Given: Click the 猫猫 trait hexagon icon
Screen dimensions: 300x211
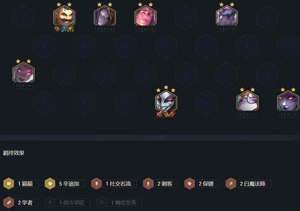Looking at the screenshot, I should [9, 183].
